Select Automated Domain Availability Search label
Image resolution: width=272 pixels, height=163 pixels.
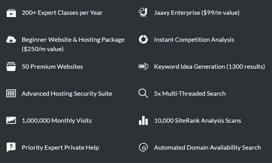click(x=207, y=148)
